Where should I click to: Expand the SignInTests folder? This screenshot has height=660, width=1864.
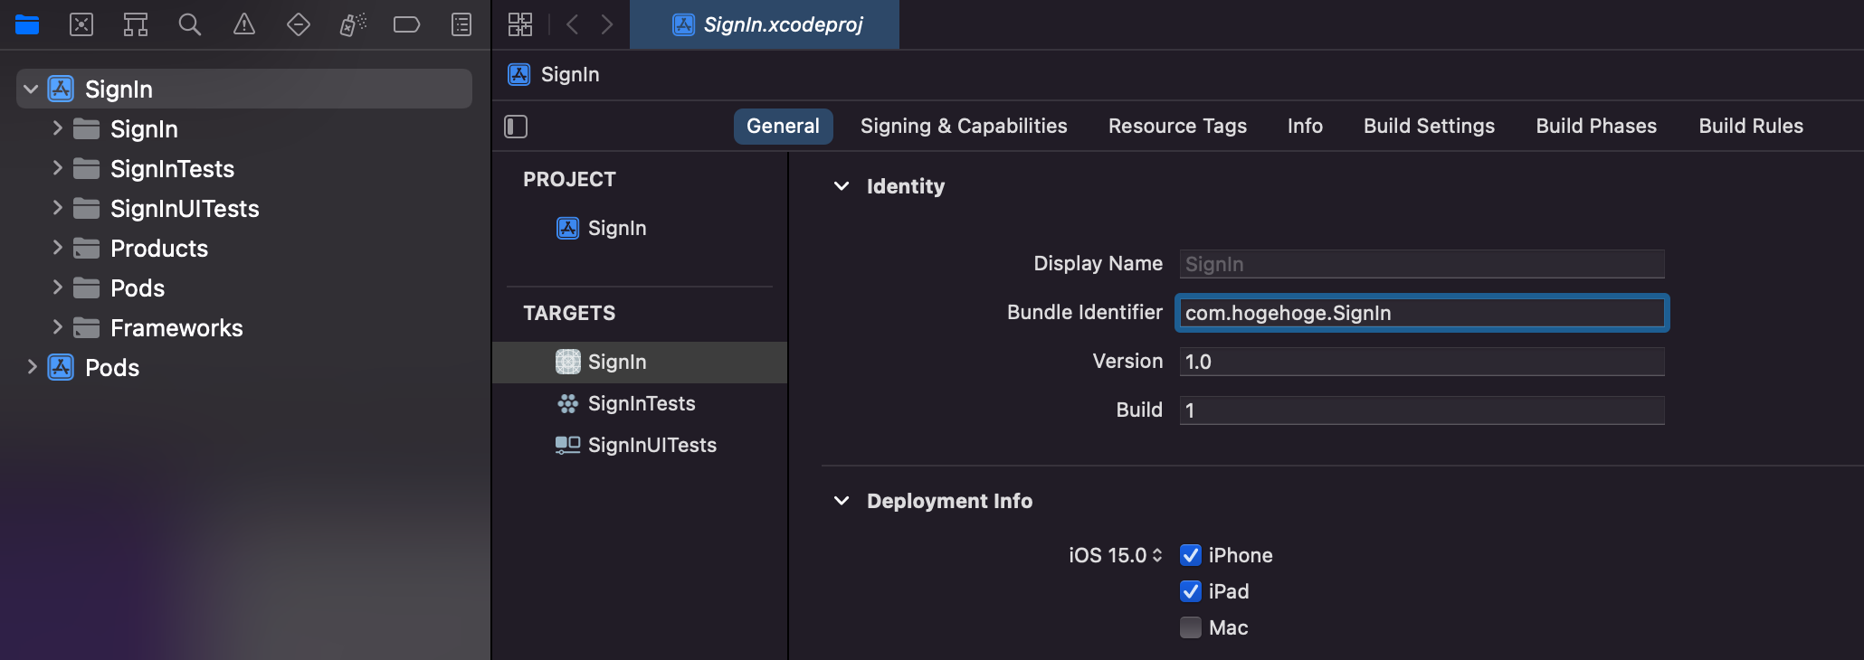(57, 168)
